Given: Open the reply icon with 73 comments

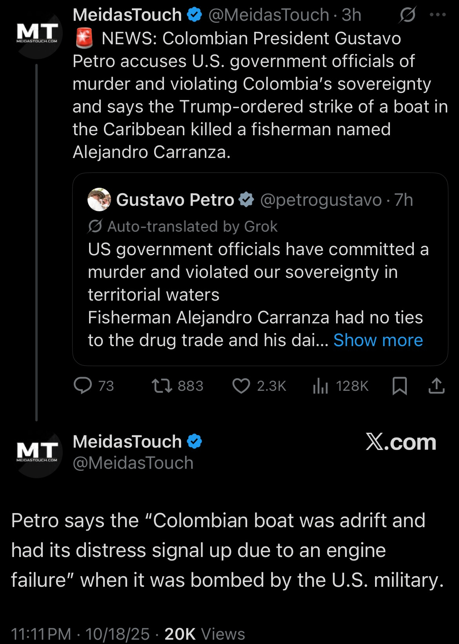Looking at the screenshot, I should [83, 386].
